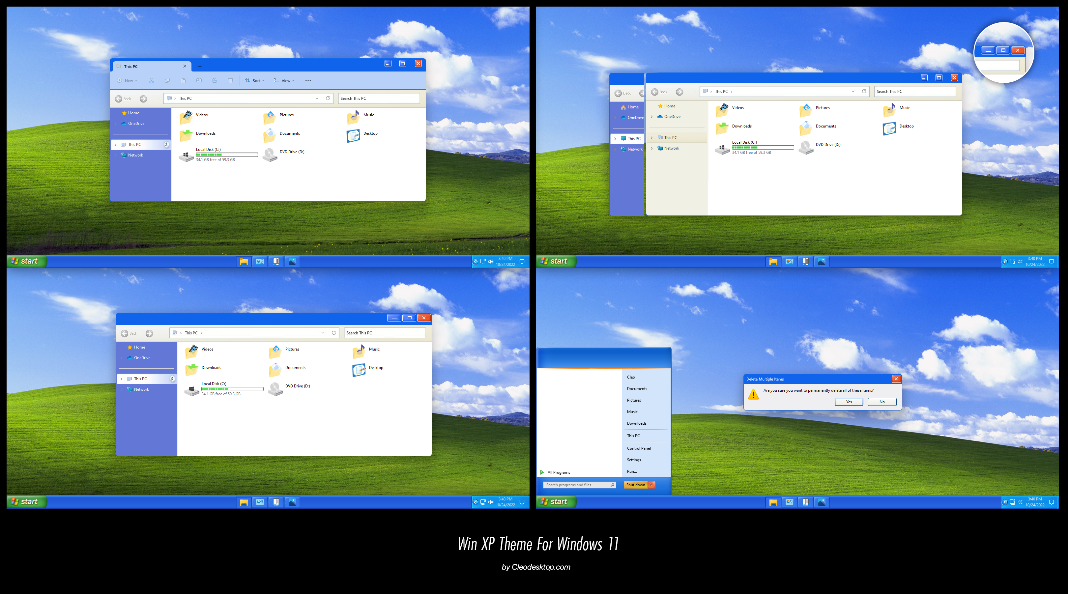Select Home in the beige-sidebar Explorer navigation pane
1068x594 pixels.
click(x=667, y=106)
